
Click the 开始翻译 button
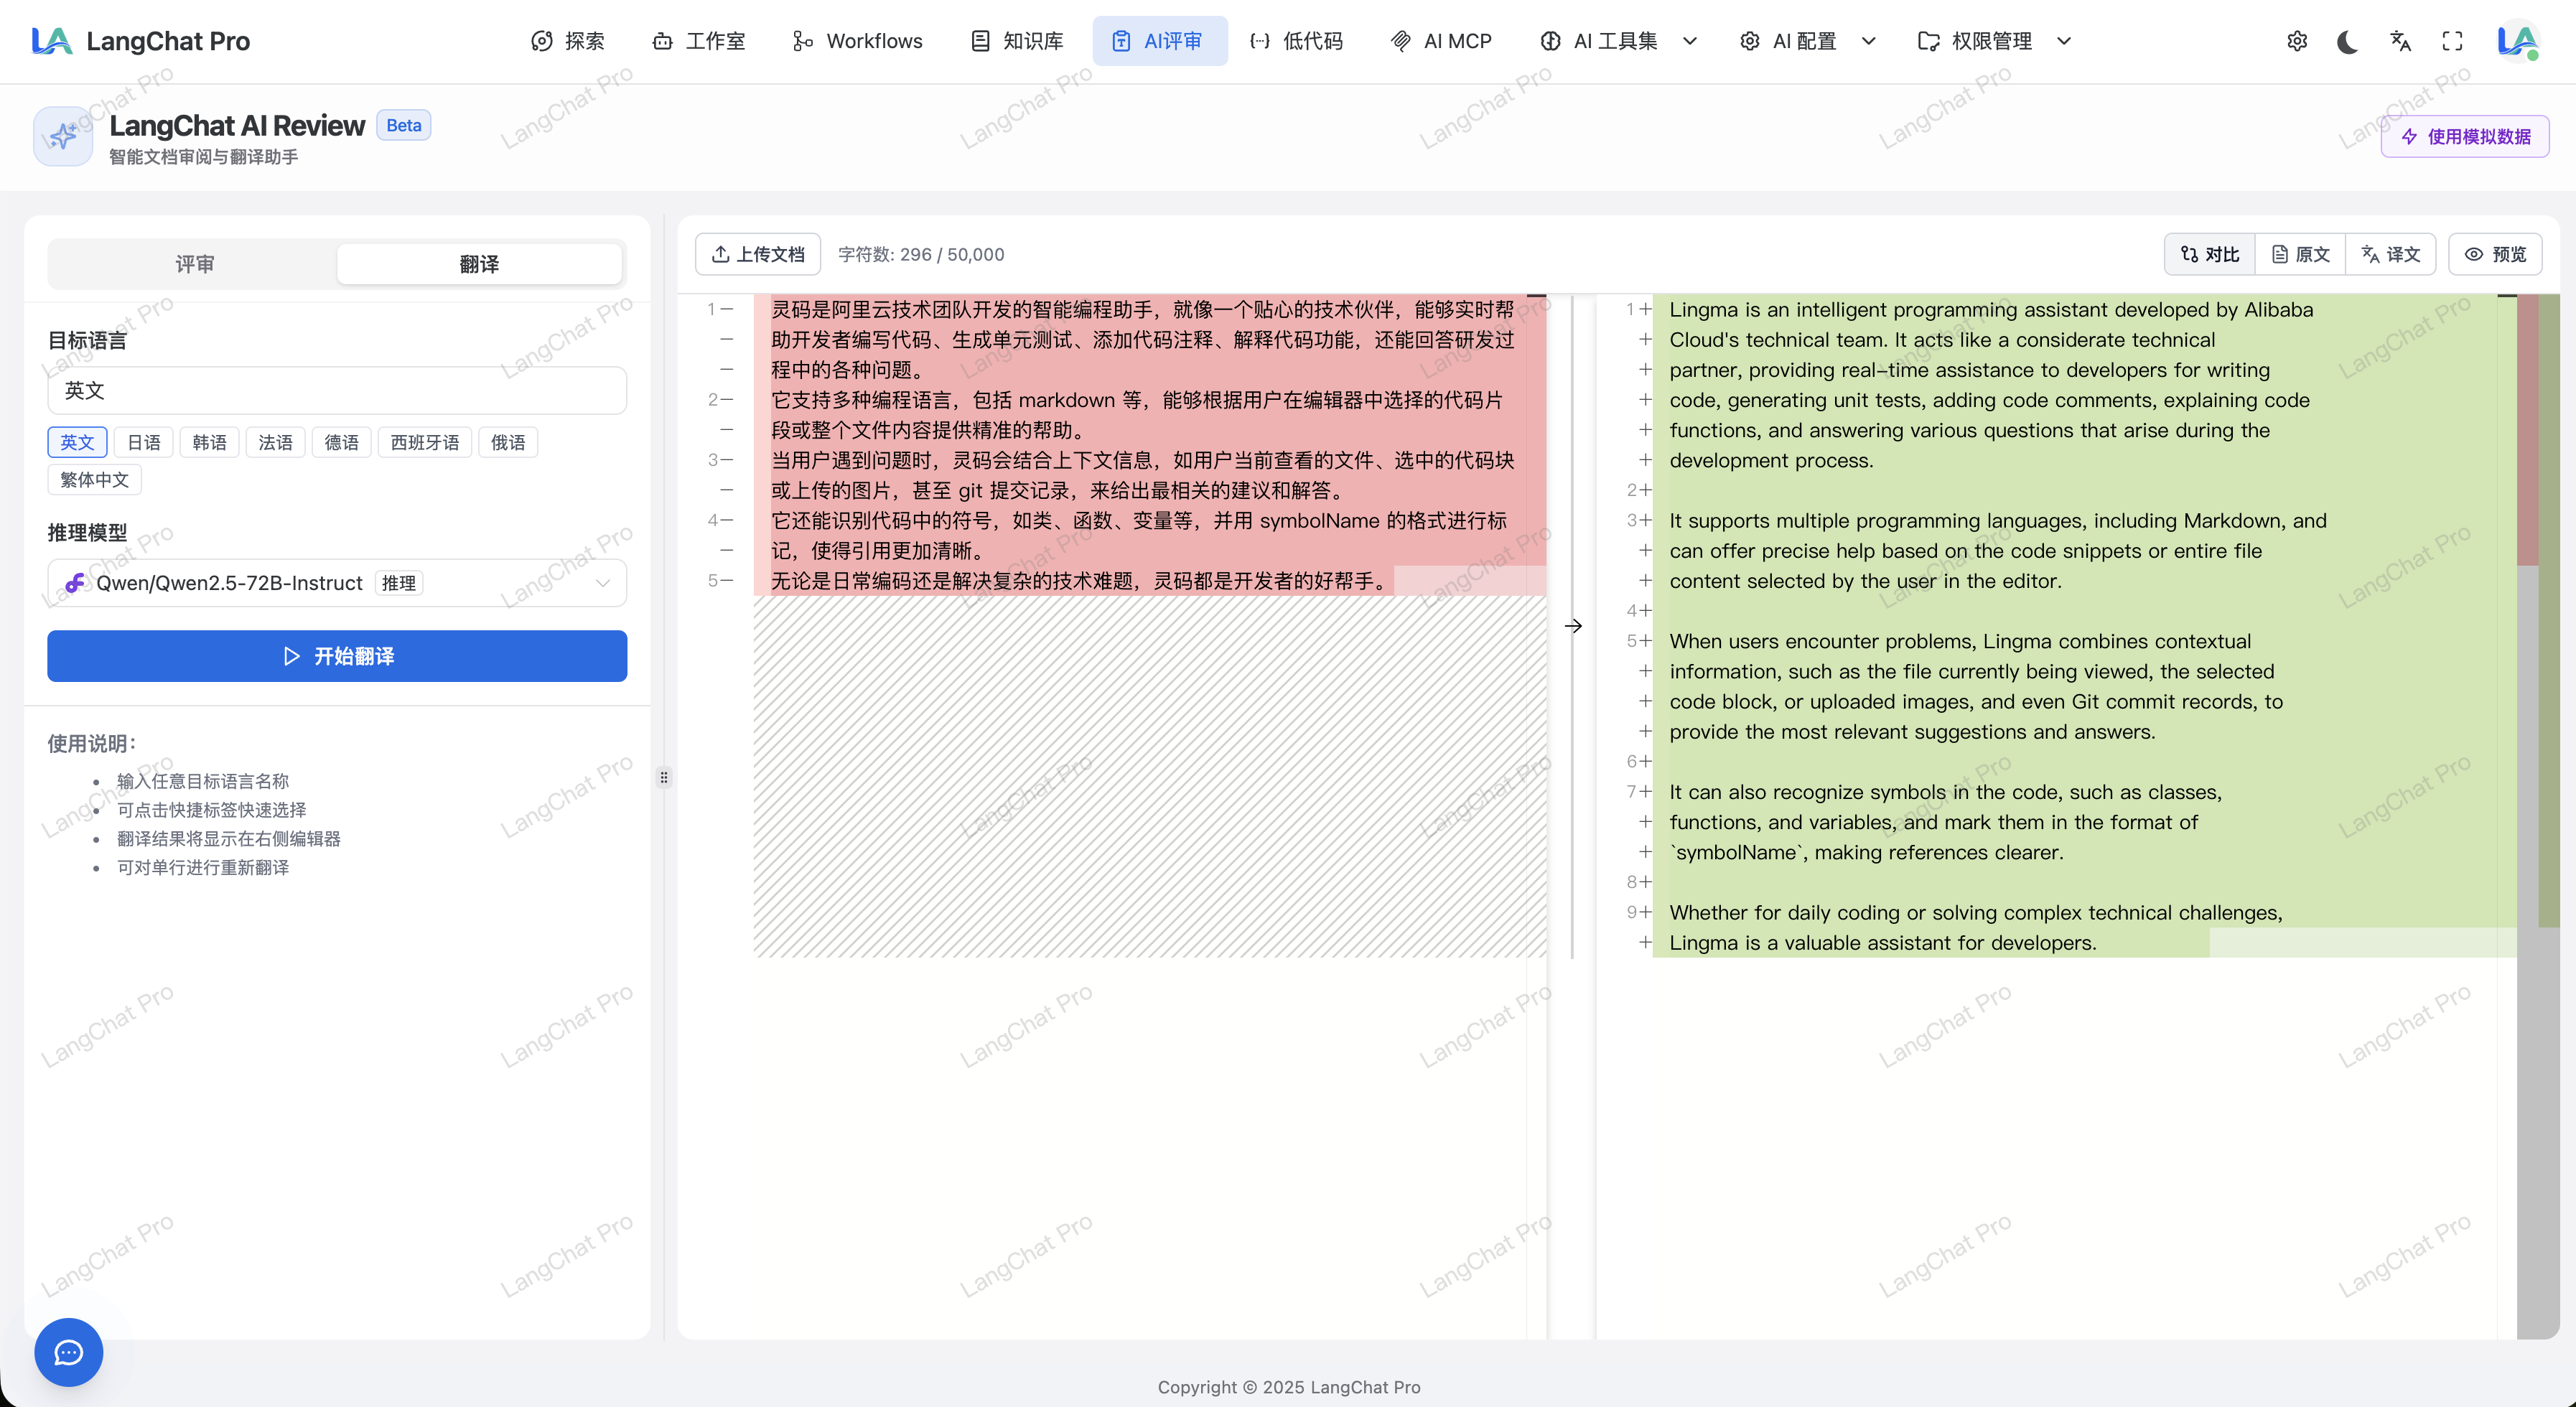(x=337, y=656)
